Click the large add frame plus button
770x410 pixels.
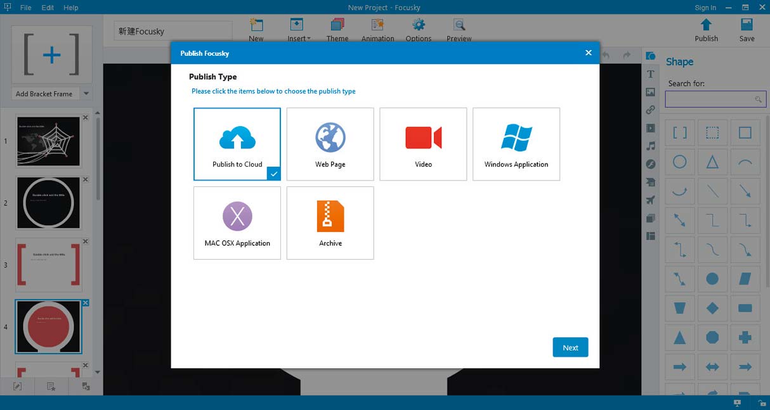(x=51, y=55)
